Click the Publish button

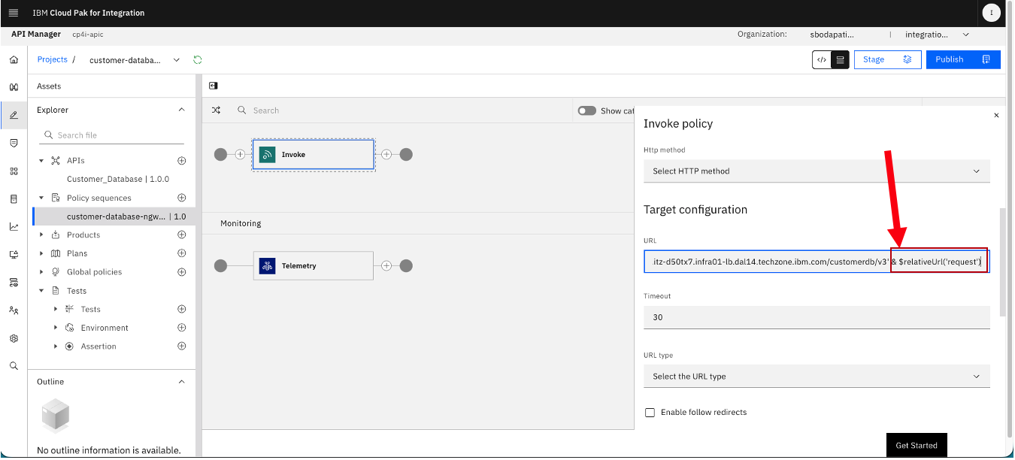[963, 59]
